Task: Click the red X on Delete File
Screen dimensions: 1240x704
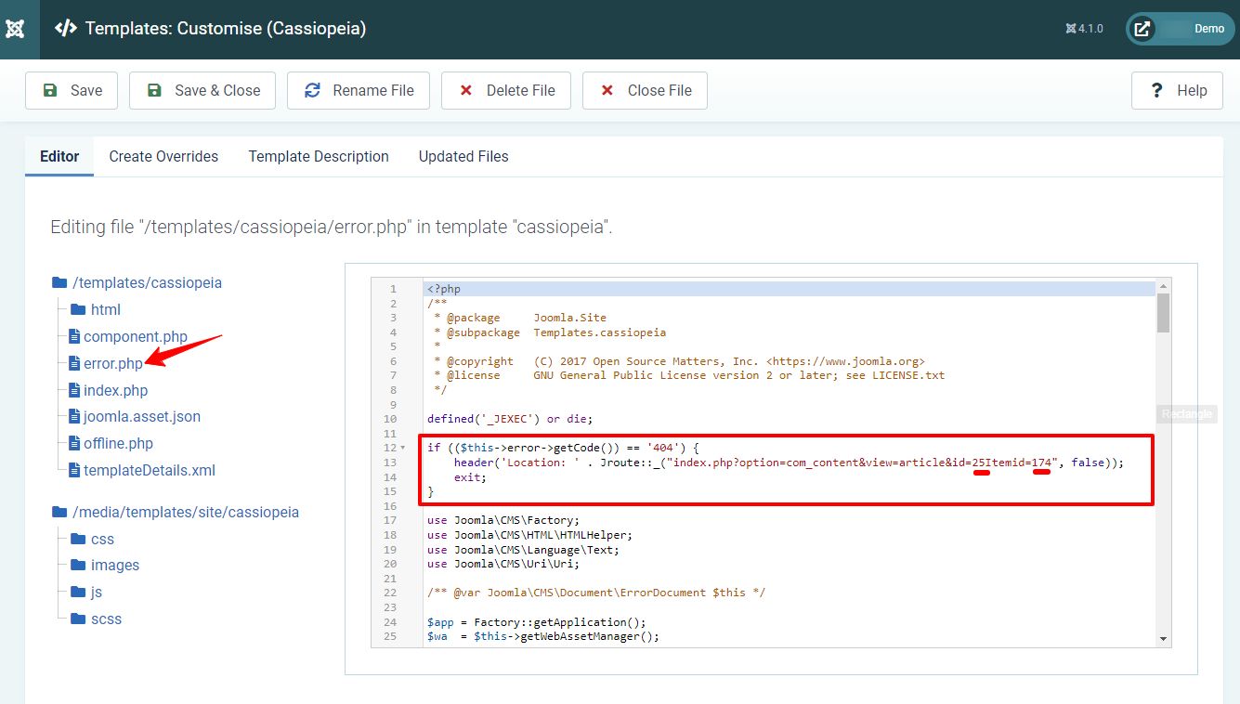Action: click(466, 90)
